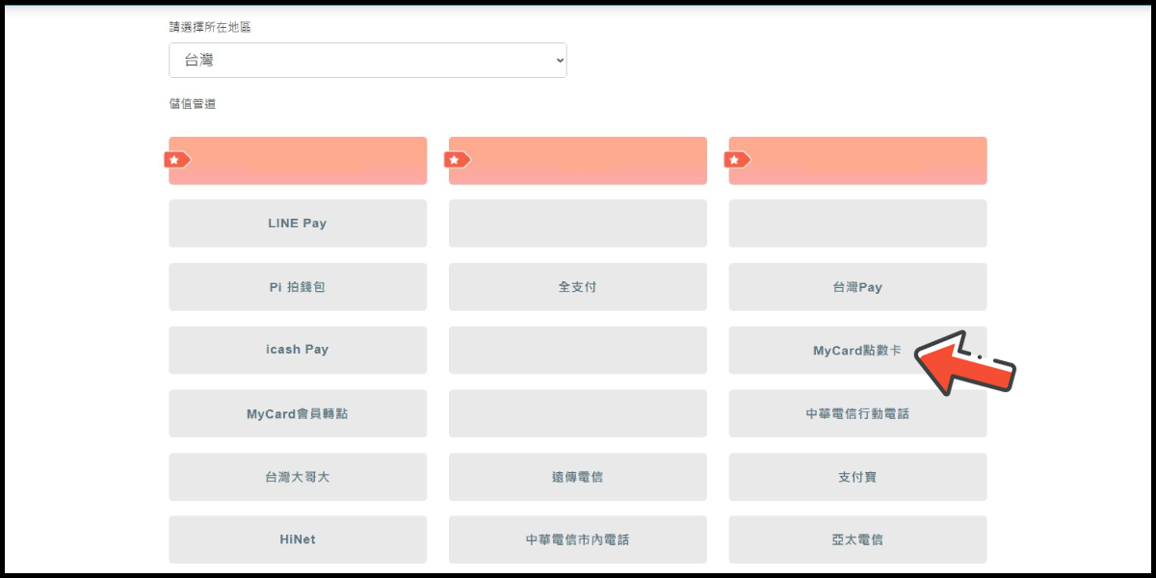Select 中華電信市內電話 billing option

pos(578,539)
